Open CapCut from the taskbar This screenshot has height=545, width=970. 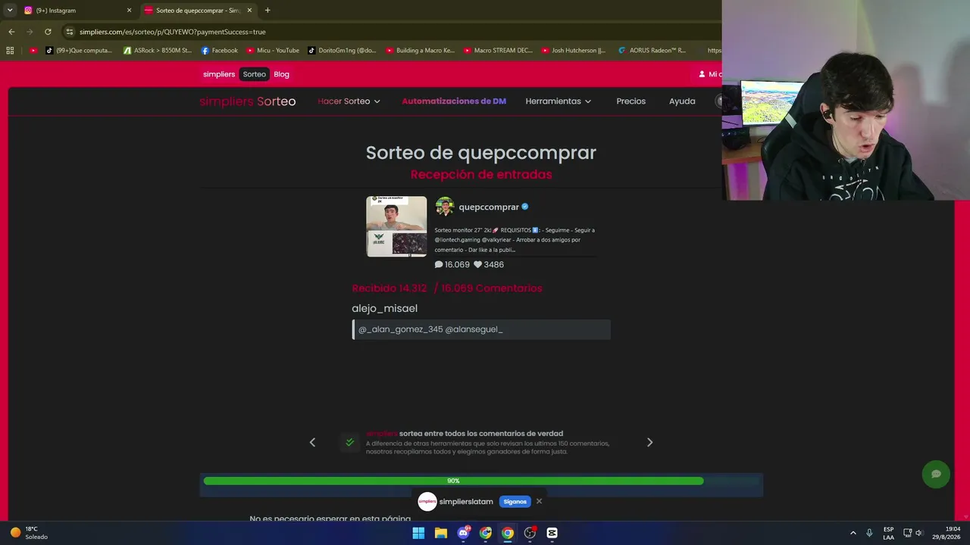pyautogui.click(x=552, y=533)
